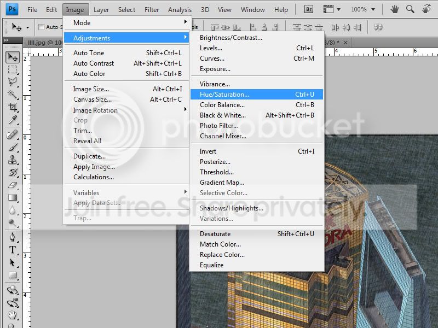438x328 pixels.
Task: Select the Path Selection tool
Action: [13, 262]
